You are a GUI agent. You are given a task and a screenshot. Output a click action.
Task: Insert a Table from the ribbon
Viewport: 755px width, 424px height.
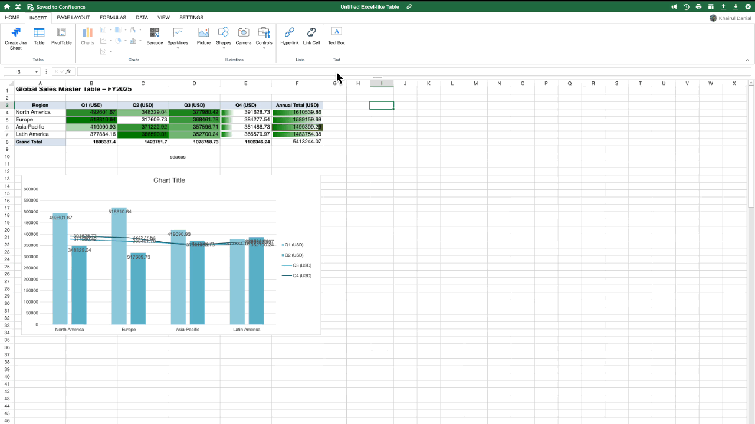point(39,33)
